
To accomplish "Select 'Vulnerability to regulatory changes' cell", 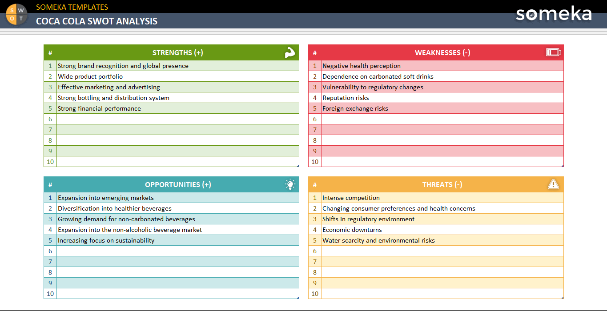I will pos(442,87).
